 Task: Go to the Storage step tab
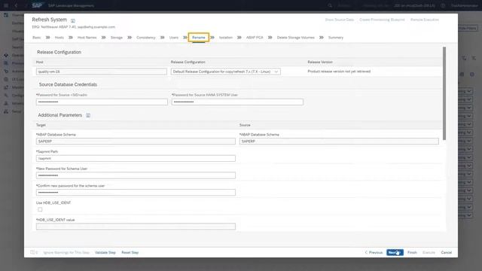pyautogui.click(x=117, y=38)
